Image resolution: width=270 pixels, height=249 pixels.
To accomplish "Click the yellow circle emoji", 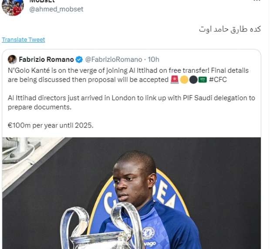I will coord(184,80).
